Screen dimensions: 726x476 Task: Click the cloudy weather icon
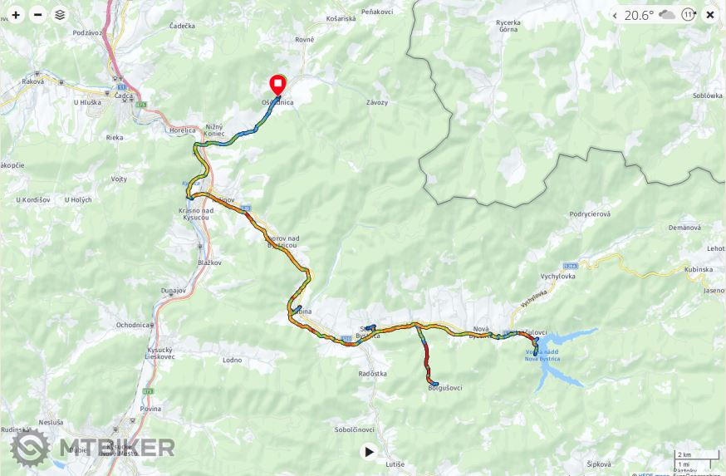667,15
